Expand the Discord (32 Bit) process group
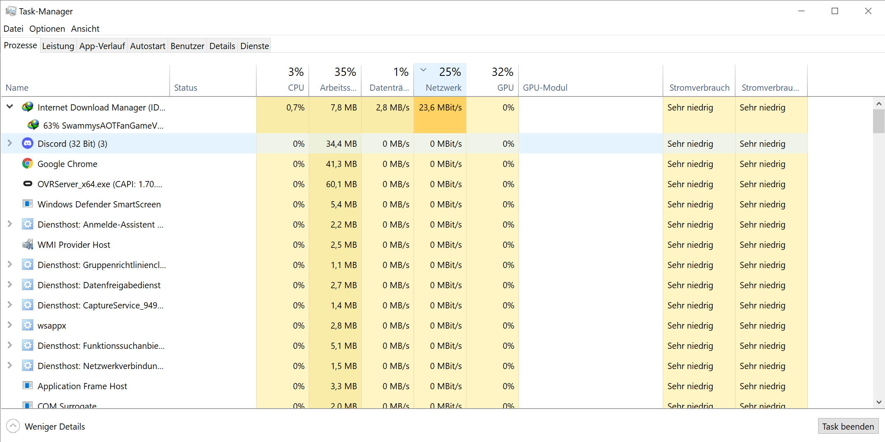The image size is (885, 442). (x=10, y=143)
